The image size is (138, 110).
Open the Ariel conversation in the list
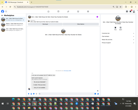tap(13, 29)
